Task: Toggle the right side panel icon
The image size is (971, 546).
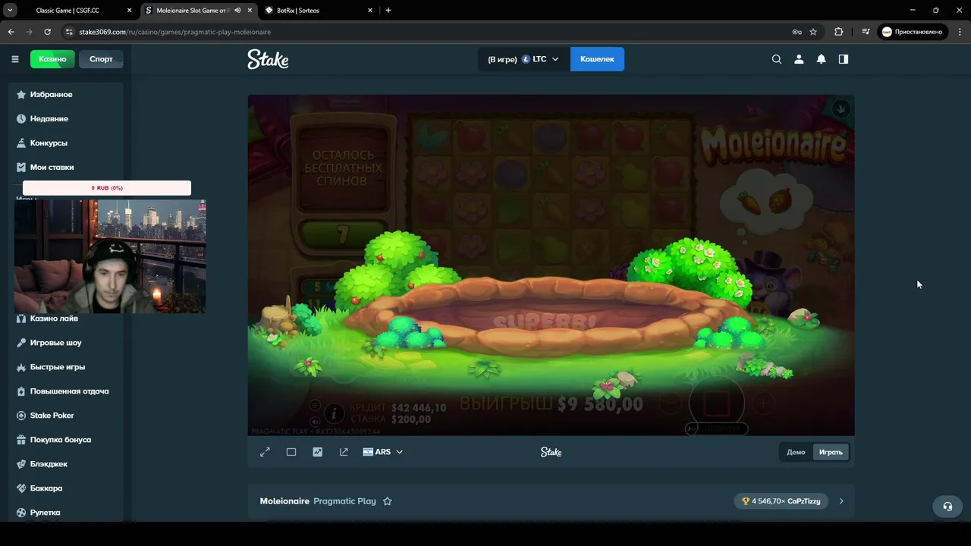Action: tap(843, 59)
